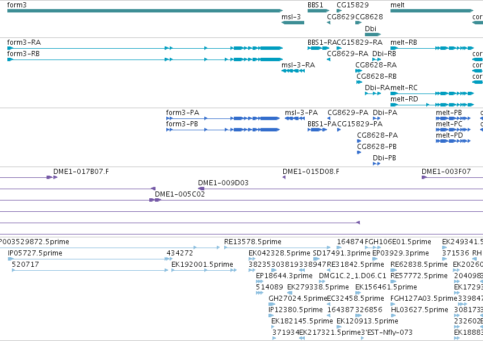Select the msl-3 gene label
Viewport: 483px width, 341px height.
pos(291,17)
